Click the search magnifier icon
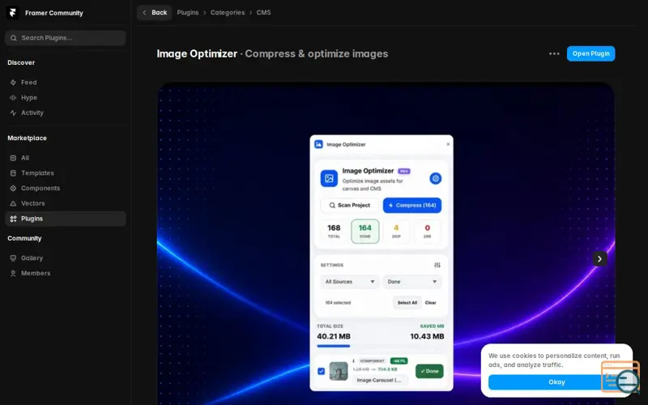 click(14, 37)
